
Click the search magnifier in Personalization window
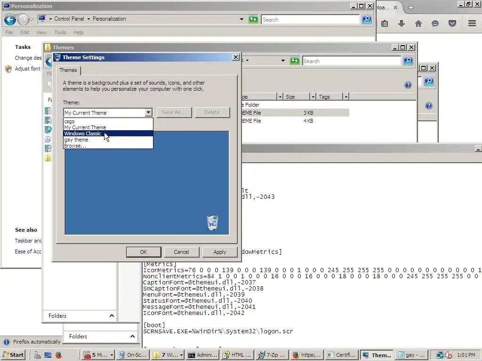[367, 19]
